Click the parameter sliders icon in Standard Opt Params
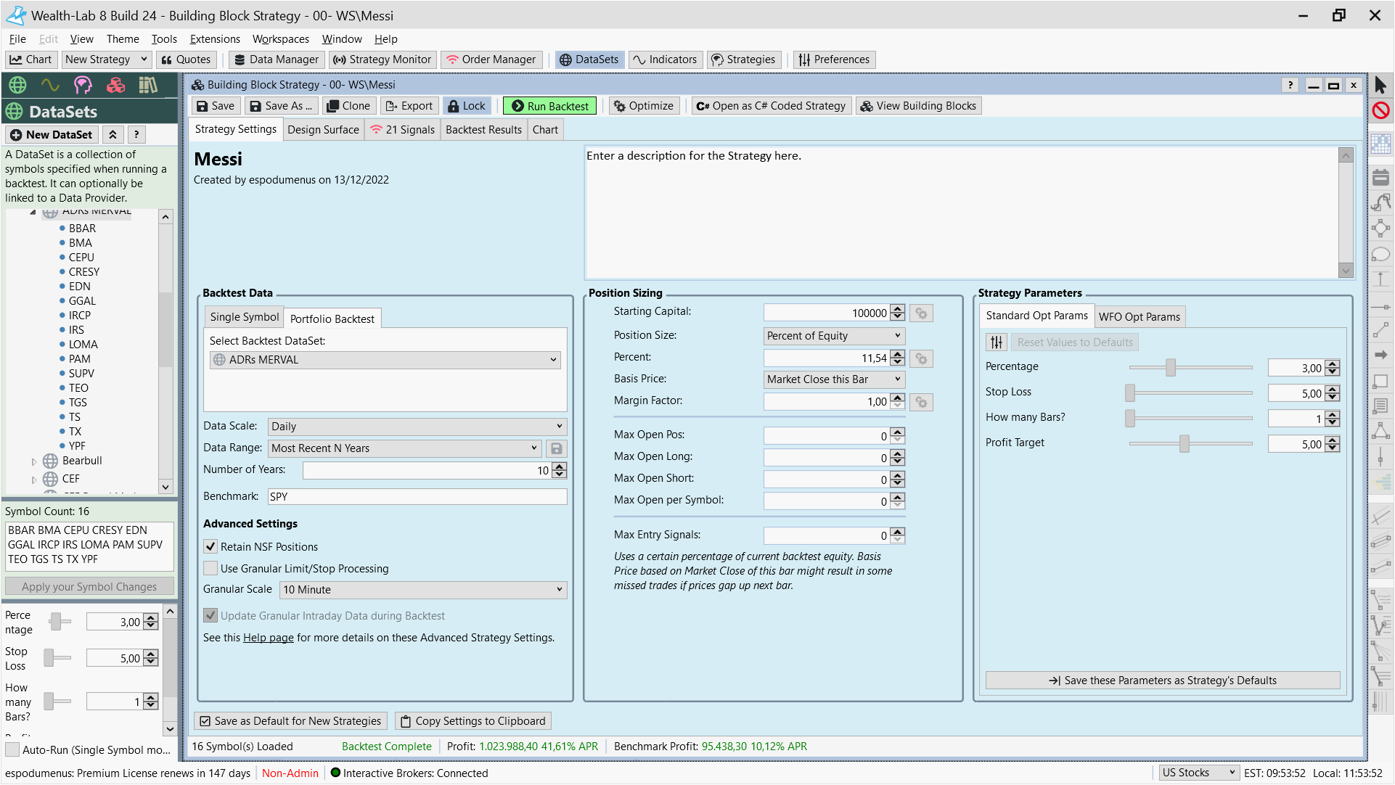 point(997,342)
